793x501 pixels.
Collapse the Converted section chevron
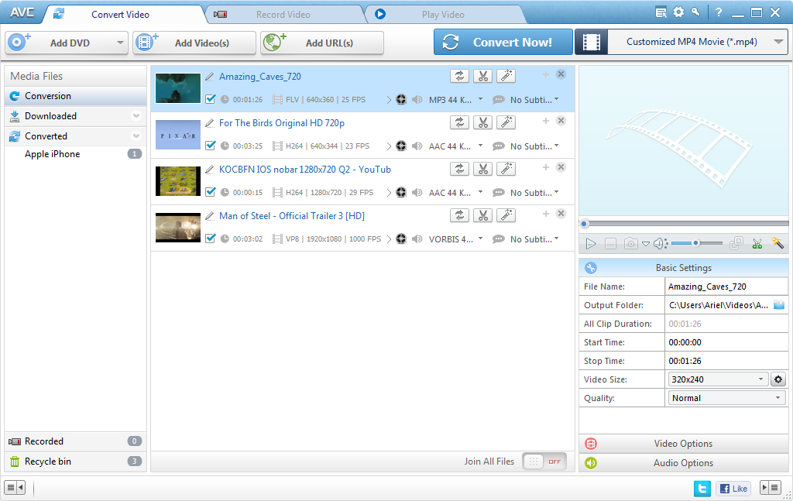pos(136,136)
